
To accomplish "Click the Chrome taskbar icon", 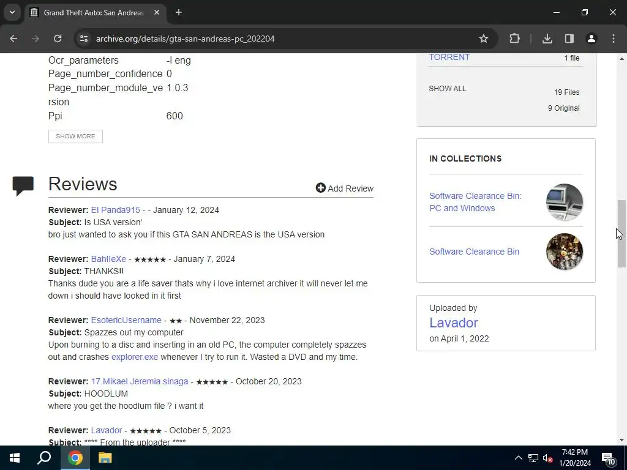I will pyautogui.click(x=75, y=458).
